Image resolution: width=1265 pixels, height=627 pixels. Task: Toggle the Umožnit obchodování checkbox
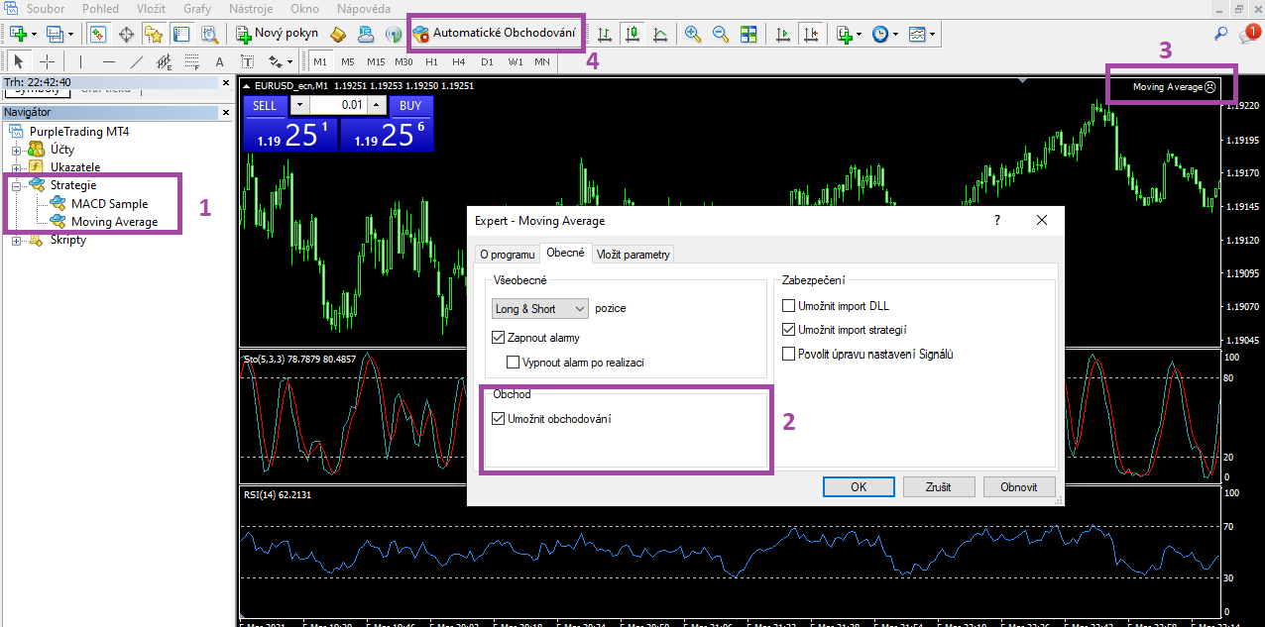click(x=499, y=419)
